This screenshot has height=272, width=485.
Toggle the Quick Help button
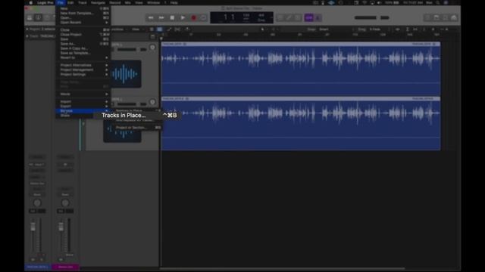pos(47,18)
